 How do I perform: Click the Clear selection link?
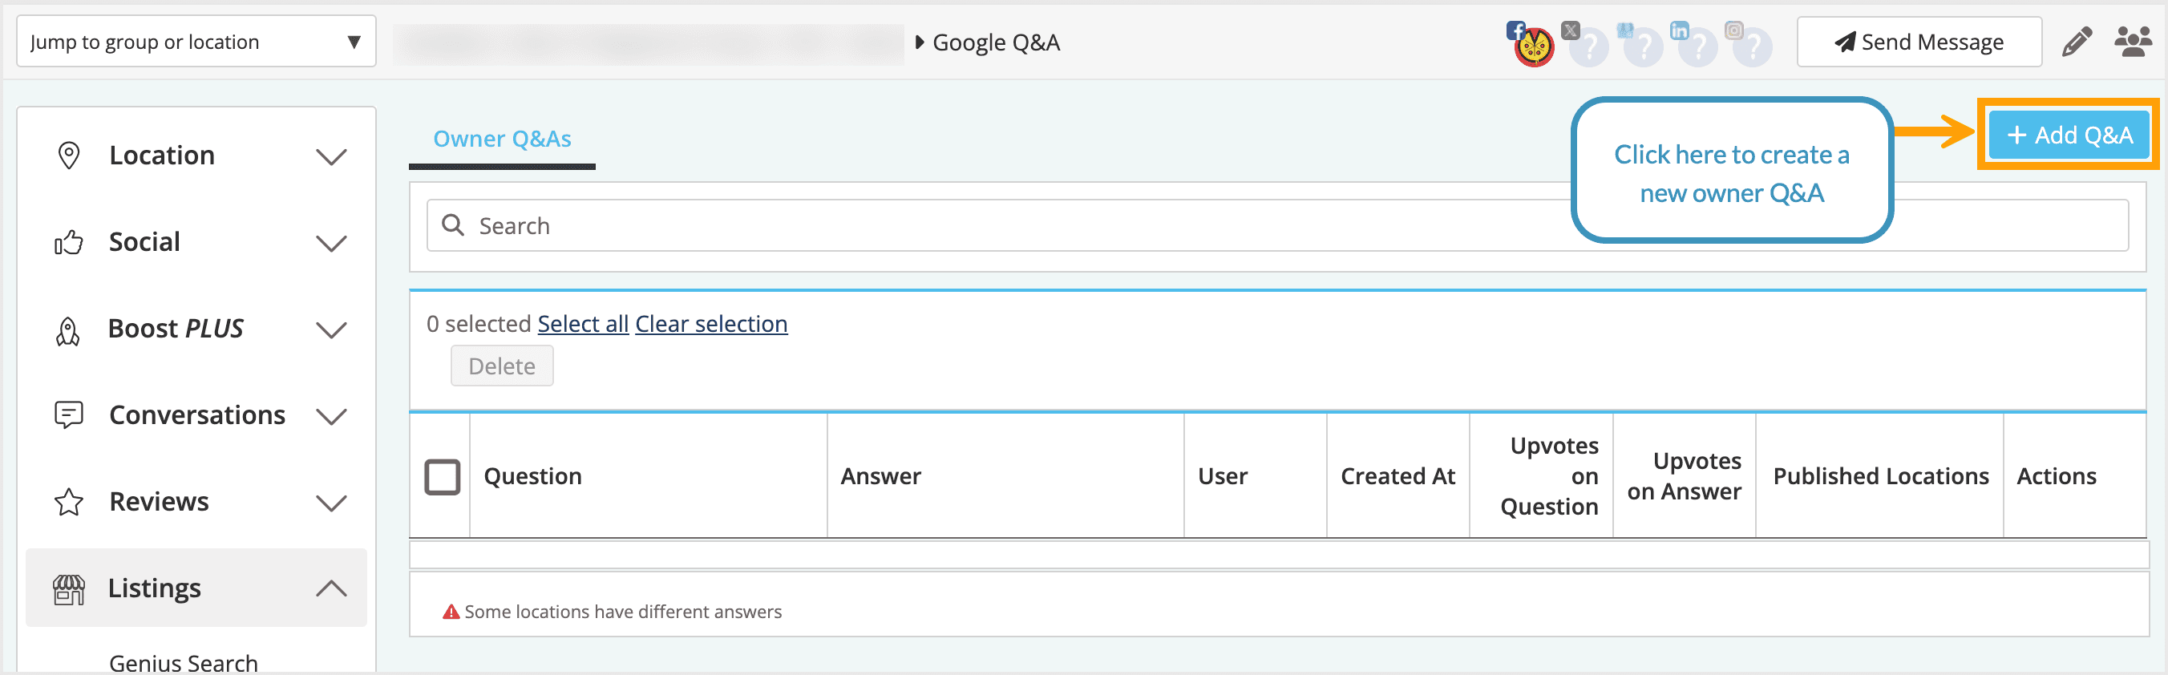coord(710,324)
